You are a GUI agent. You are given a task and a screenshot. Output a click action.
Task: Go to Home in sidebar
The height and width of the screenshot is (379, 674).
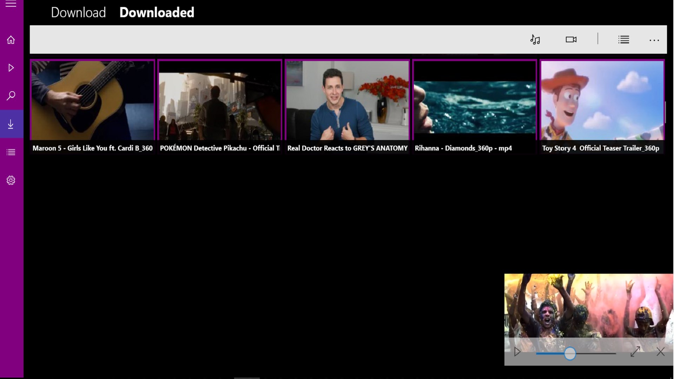click(11, 40)
